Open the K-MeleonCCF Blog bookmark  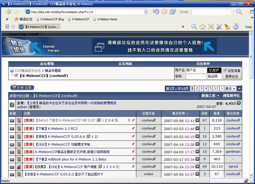[50, 19]
